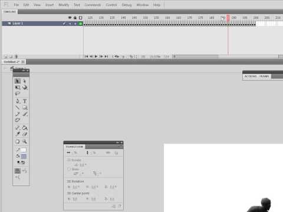Open the Edit menu
Image resolution: width=283 pixels, height=212 pixels.
click(26, 5)
